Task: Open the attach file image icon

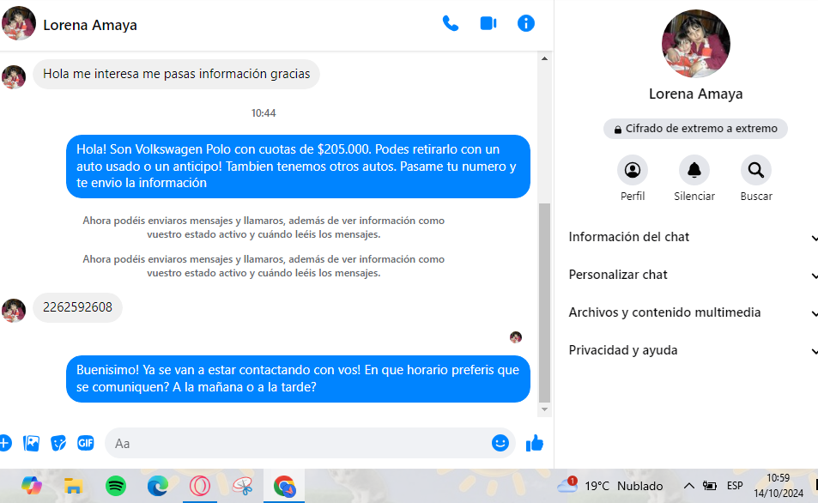Action: click(32, 443)
